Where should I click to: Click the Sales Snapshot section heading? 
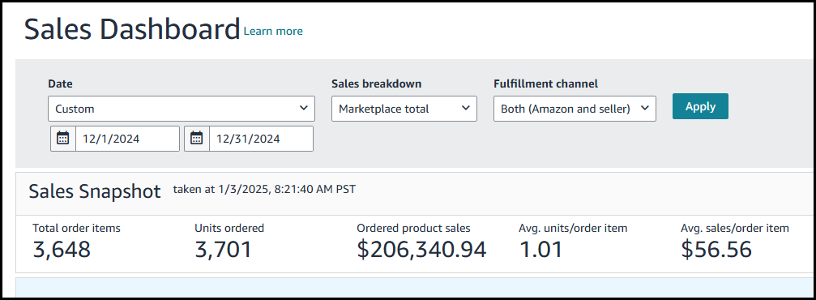tap(95, 191)
